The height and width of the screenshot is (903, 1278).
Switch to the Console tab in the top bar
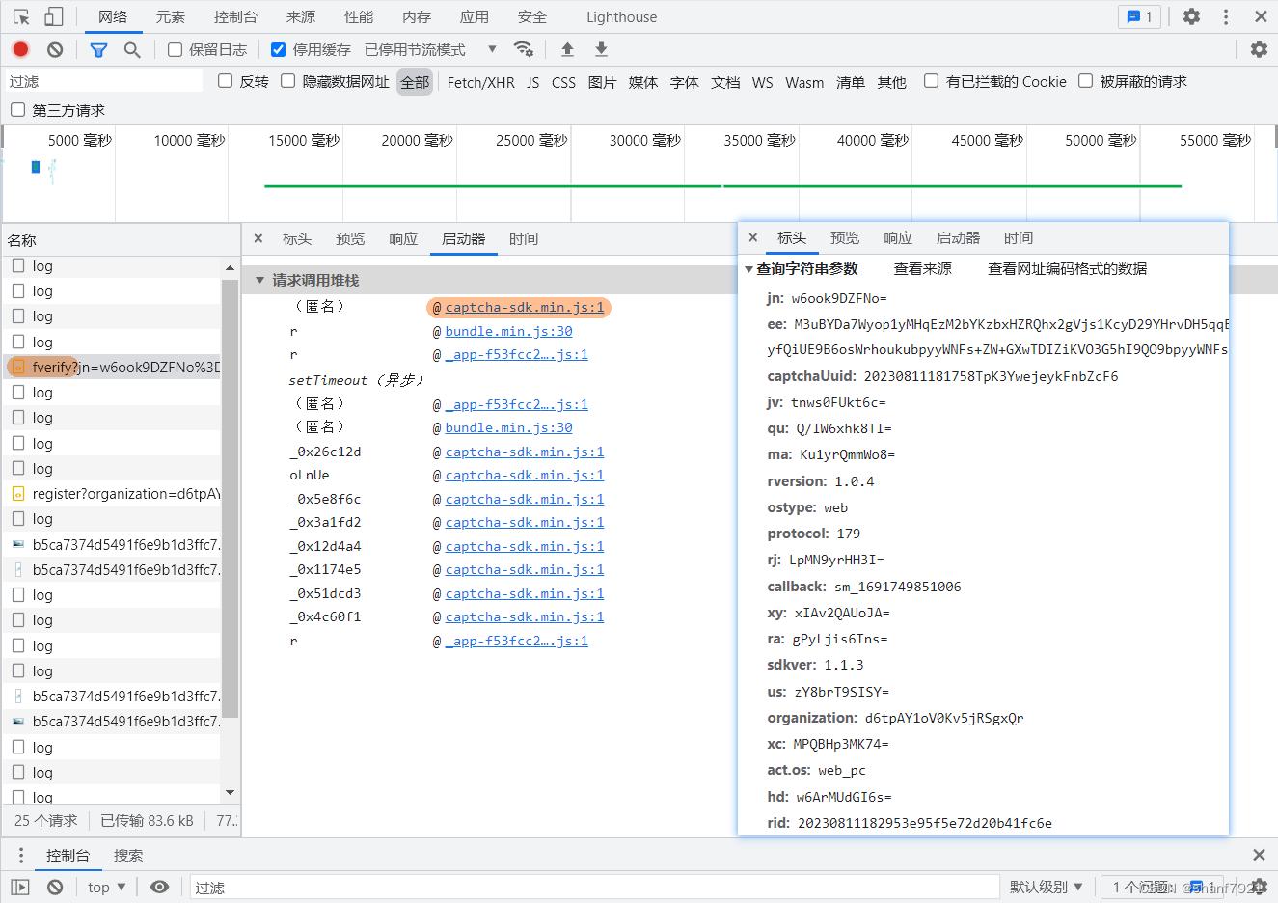(x=235, y=16)
